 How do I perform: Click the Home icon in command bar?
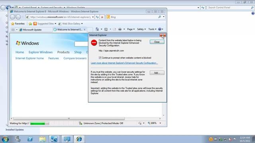pyautogui.click(x=97, y=29)
